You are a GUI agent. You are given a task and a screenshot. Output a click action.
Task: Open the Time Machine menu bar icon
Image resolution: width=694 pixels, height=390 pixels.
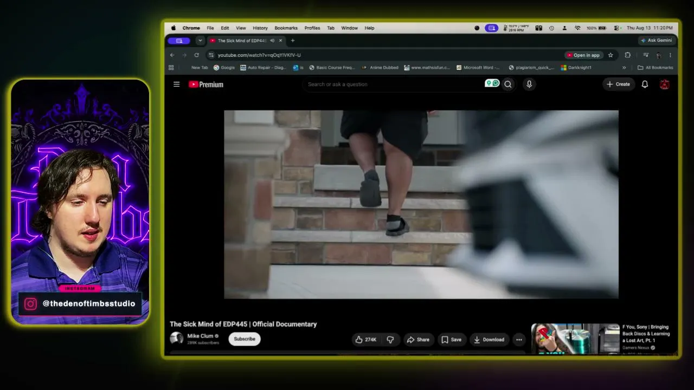(551, 28)
